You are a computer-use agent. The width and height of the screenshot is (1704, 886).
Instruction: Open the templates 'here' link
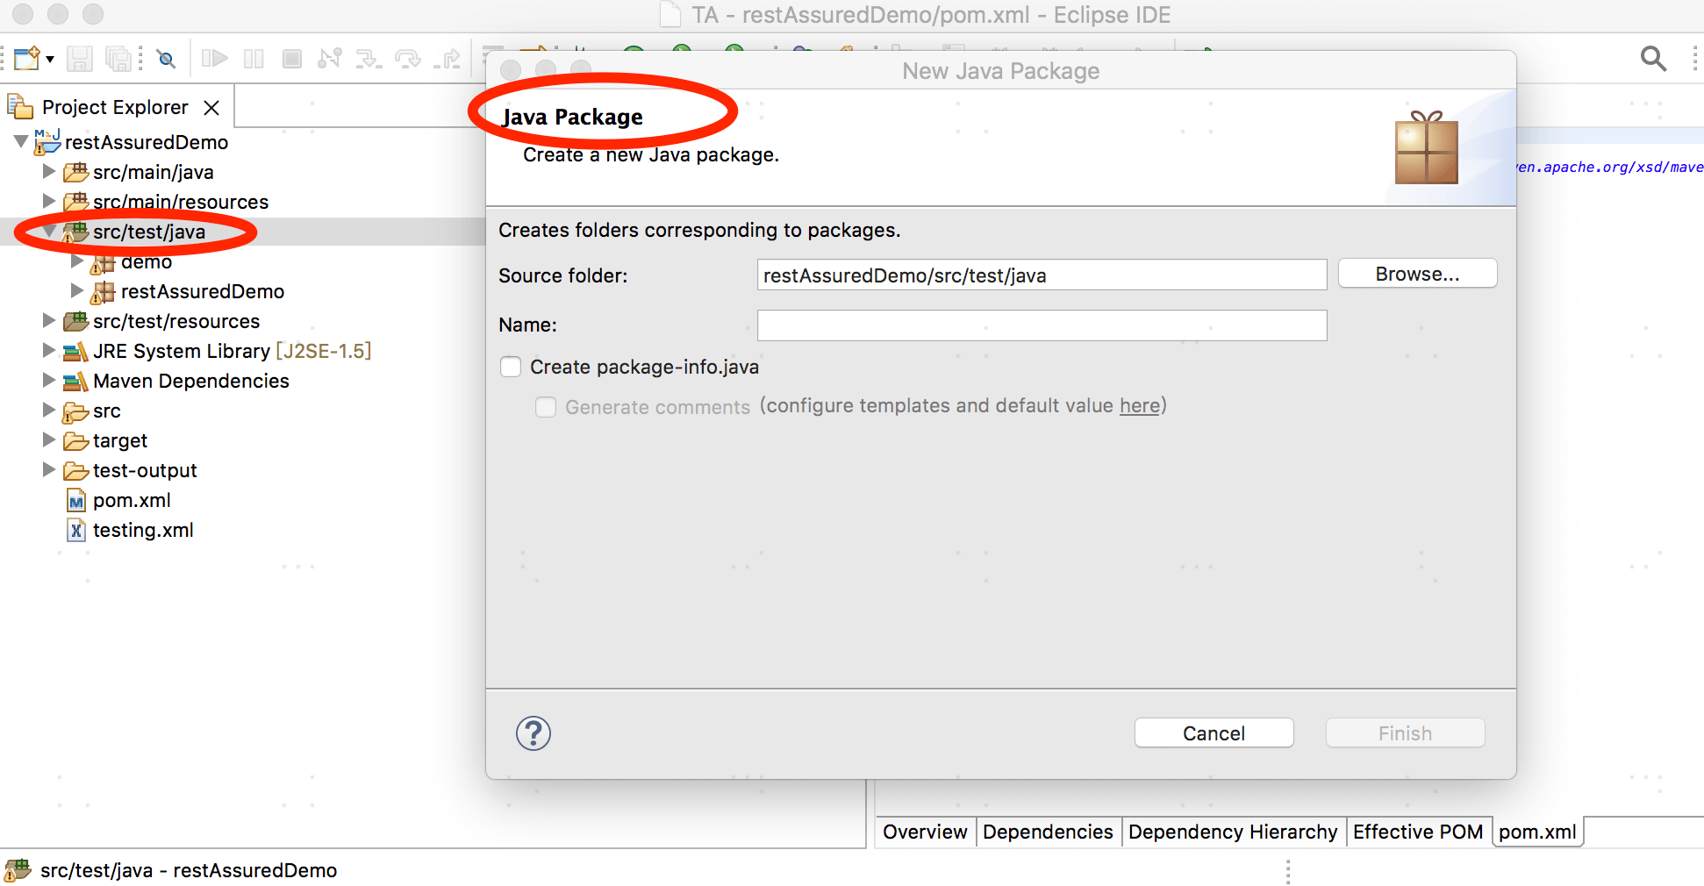tap(1140, 405)
